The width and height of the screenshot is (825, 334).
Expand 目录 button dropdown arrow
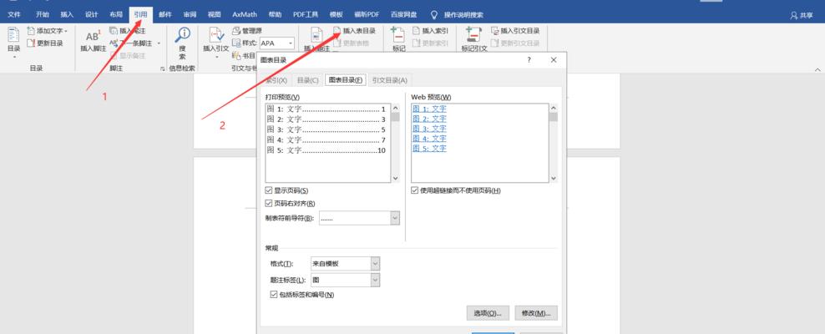pos(14,56)
